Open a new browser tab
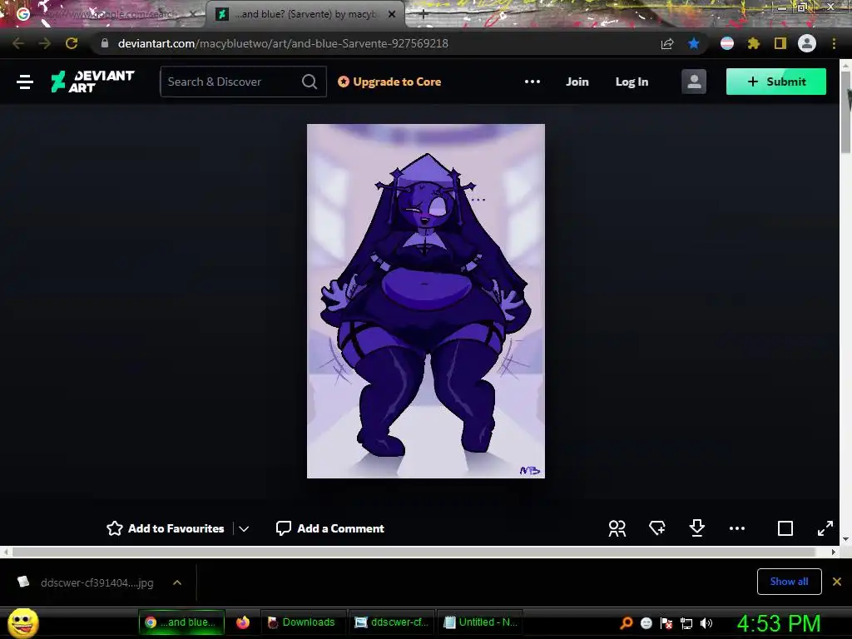The width and height of the screenshot is (852, 639). point(424,14)
